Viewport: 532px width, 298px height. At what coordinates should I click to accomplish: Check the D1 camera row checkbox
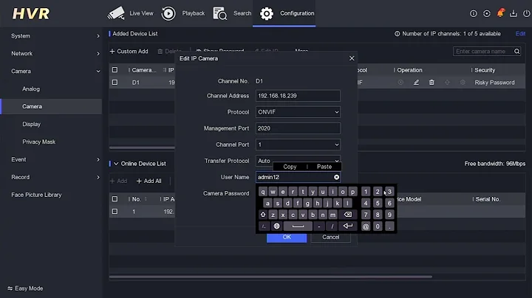(x=115, y=83)
